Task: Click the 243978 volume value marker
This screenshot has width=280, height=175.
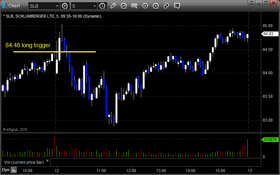Action: pyautogui.click(x=270, y=139)
